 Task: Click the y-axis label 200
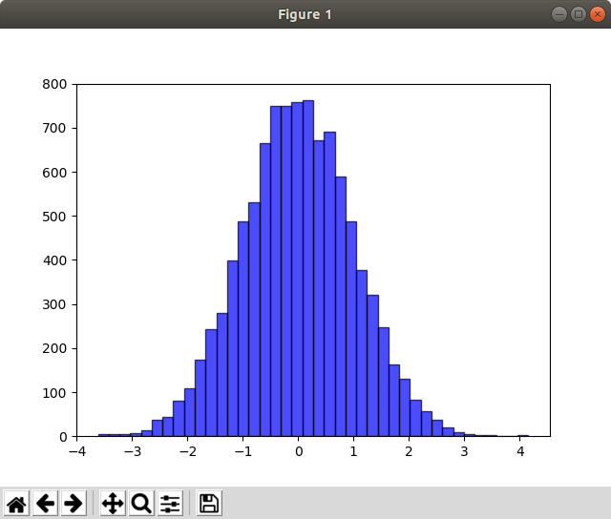pos(54,348)
